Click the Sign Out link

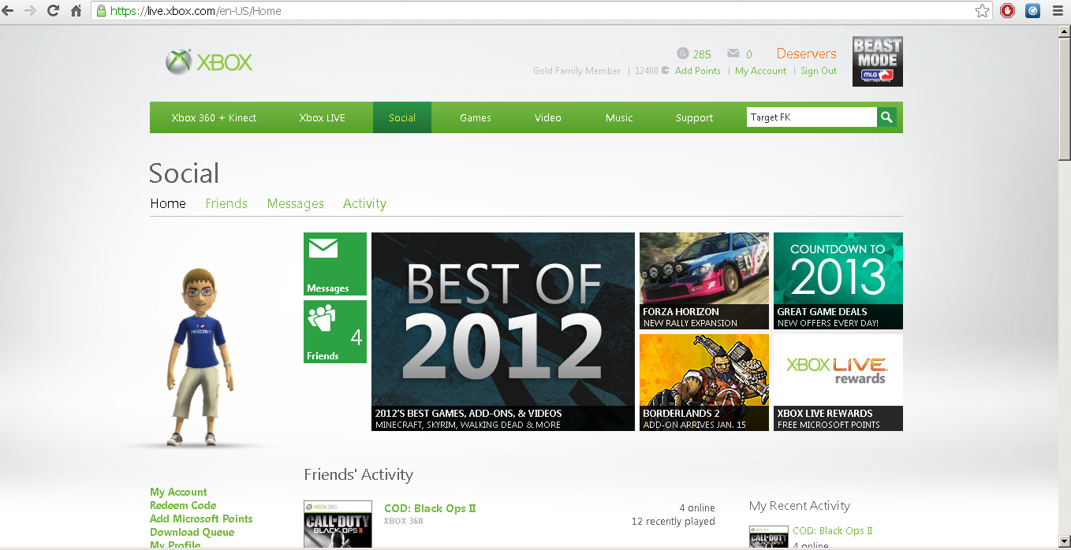pos(819,71)
